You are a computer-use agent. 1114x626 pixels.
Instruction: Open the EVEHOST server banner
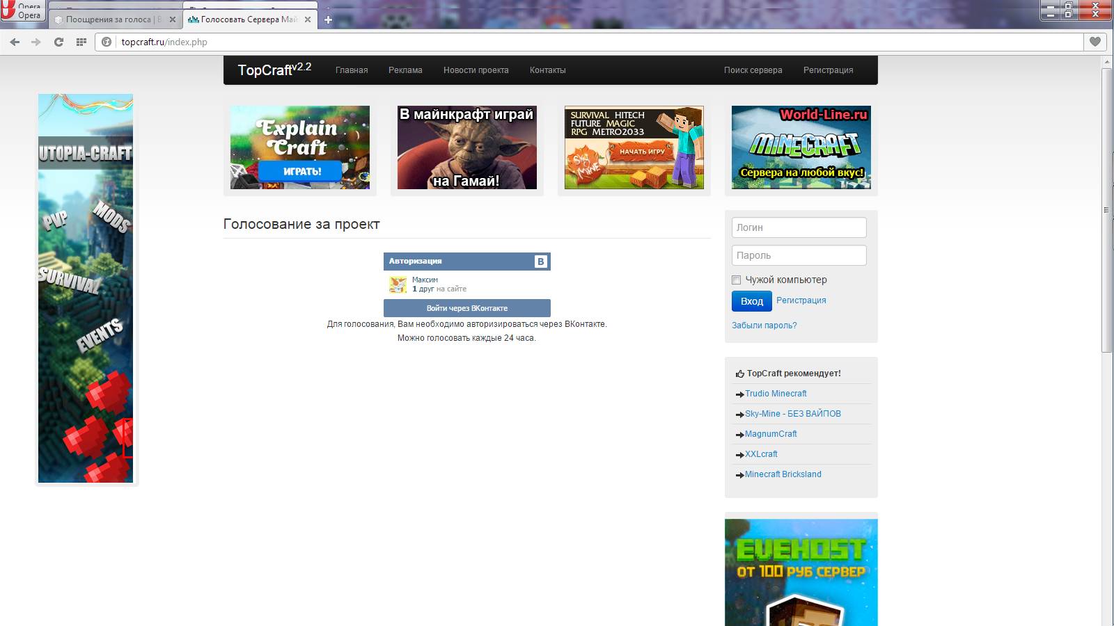click(801, 572)
